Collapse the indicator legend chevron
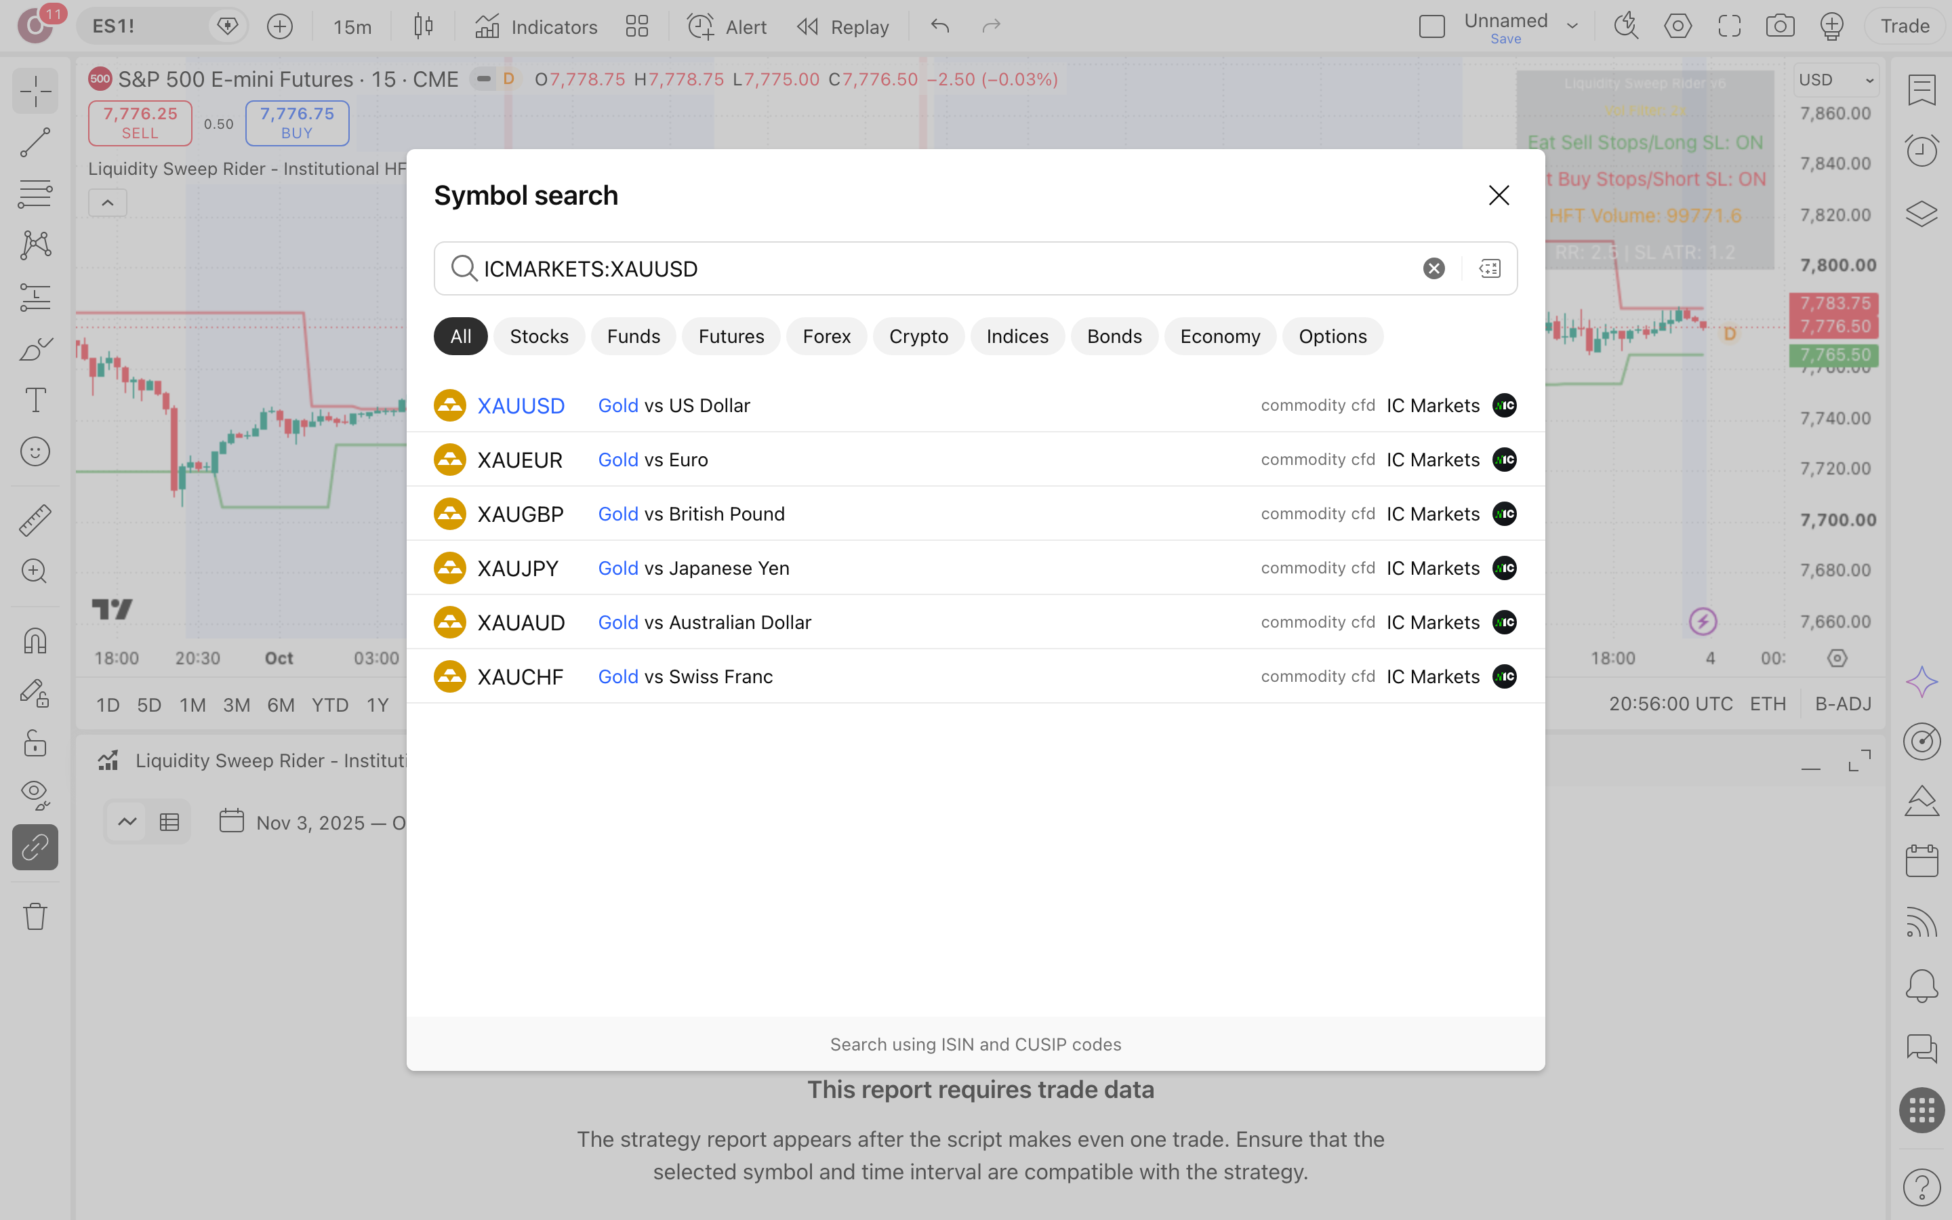This screenshot has height=1220, width=1952. point(107,203)
